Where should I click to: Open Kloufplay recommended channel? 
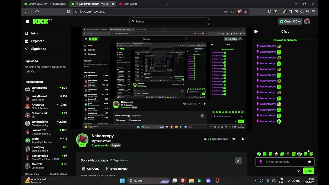46,149
